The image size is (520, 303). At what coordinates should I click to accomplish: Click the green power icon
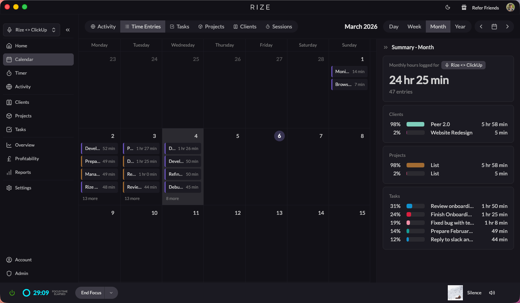(12, 293)
